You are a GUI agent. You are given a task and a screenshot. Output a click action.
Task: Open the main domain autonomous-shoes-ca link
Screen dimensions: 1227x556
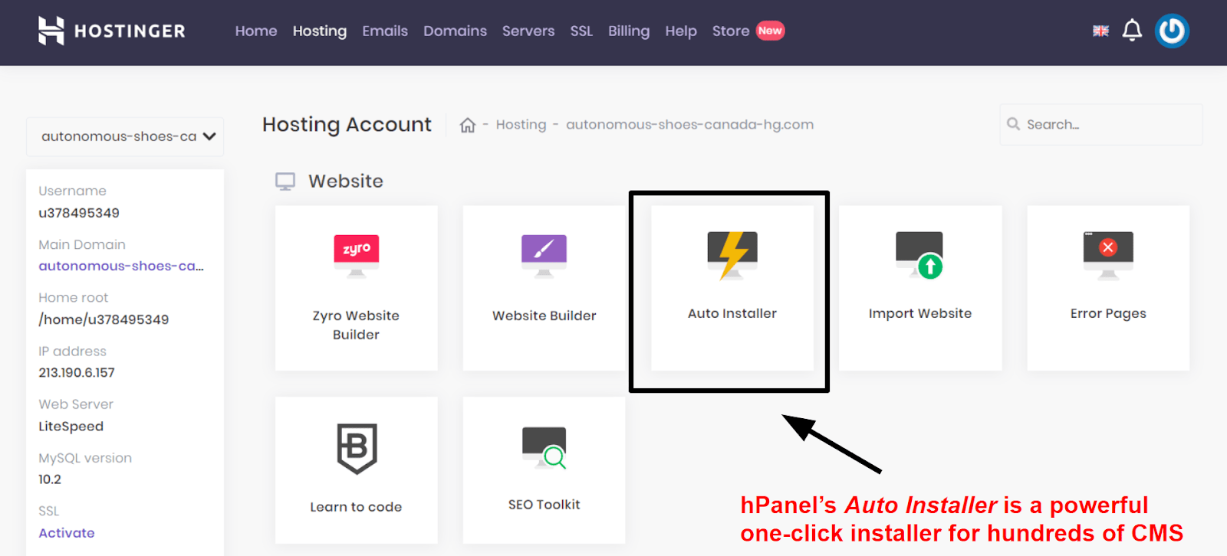coord(121,267)
